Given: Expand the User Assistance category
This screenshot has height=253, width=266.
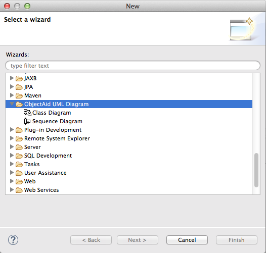Looking at the screenshot, I should click(x=12, y=173).
